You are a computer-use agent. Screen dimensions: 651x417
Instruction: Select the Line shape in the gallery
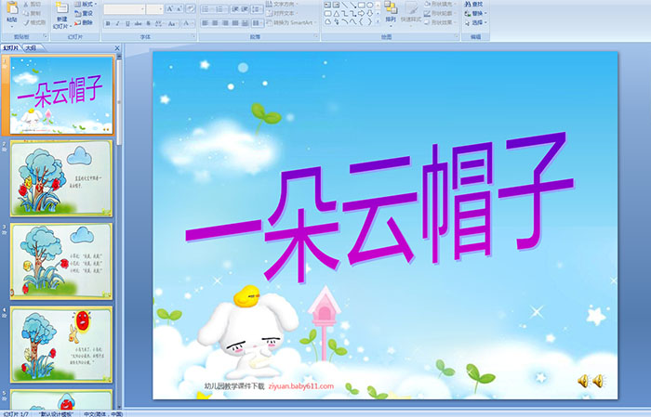[x=345, y=5]
